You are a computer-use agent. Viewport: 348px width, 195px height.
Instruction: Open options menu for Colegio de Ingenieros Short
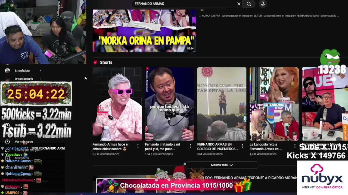pyautogui.click(x=243, y=146)
